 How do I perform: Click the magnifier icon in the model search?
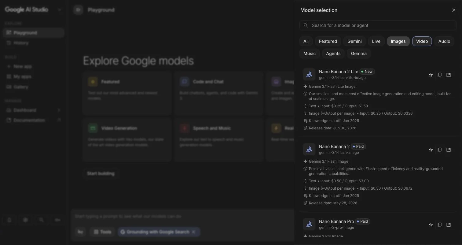[x=306, y=25]
